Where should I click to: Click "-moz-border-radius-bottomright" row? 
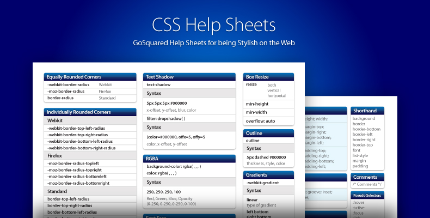tap(90, 183)
